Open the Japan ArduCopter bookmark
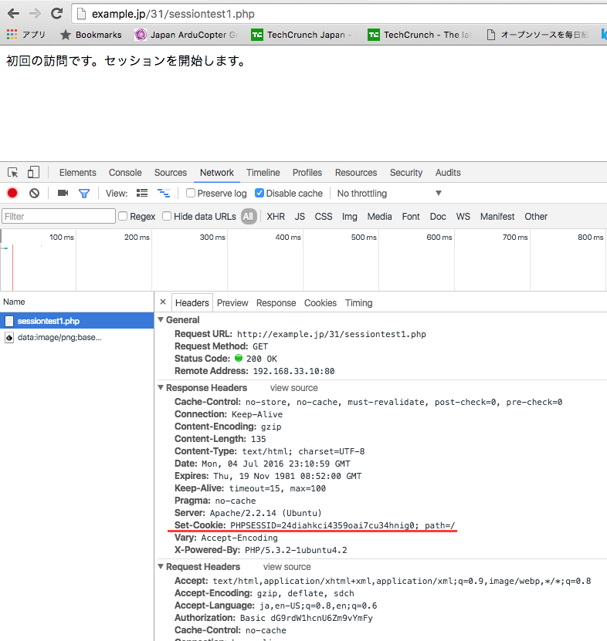 [187, 35]
